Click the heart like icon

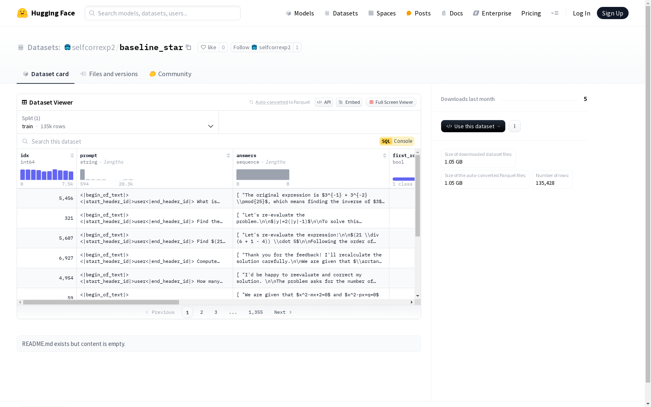click(x=203, y=47)
